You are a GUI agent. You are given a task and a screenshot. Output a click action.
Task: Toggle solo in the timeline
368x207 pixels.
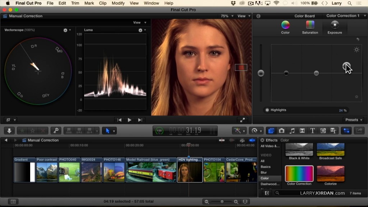click(x=242, y=141)
